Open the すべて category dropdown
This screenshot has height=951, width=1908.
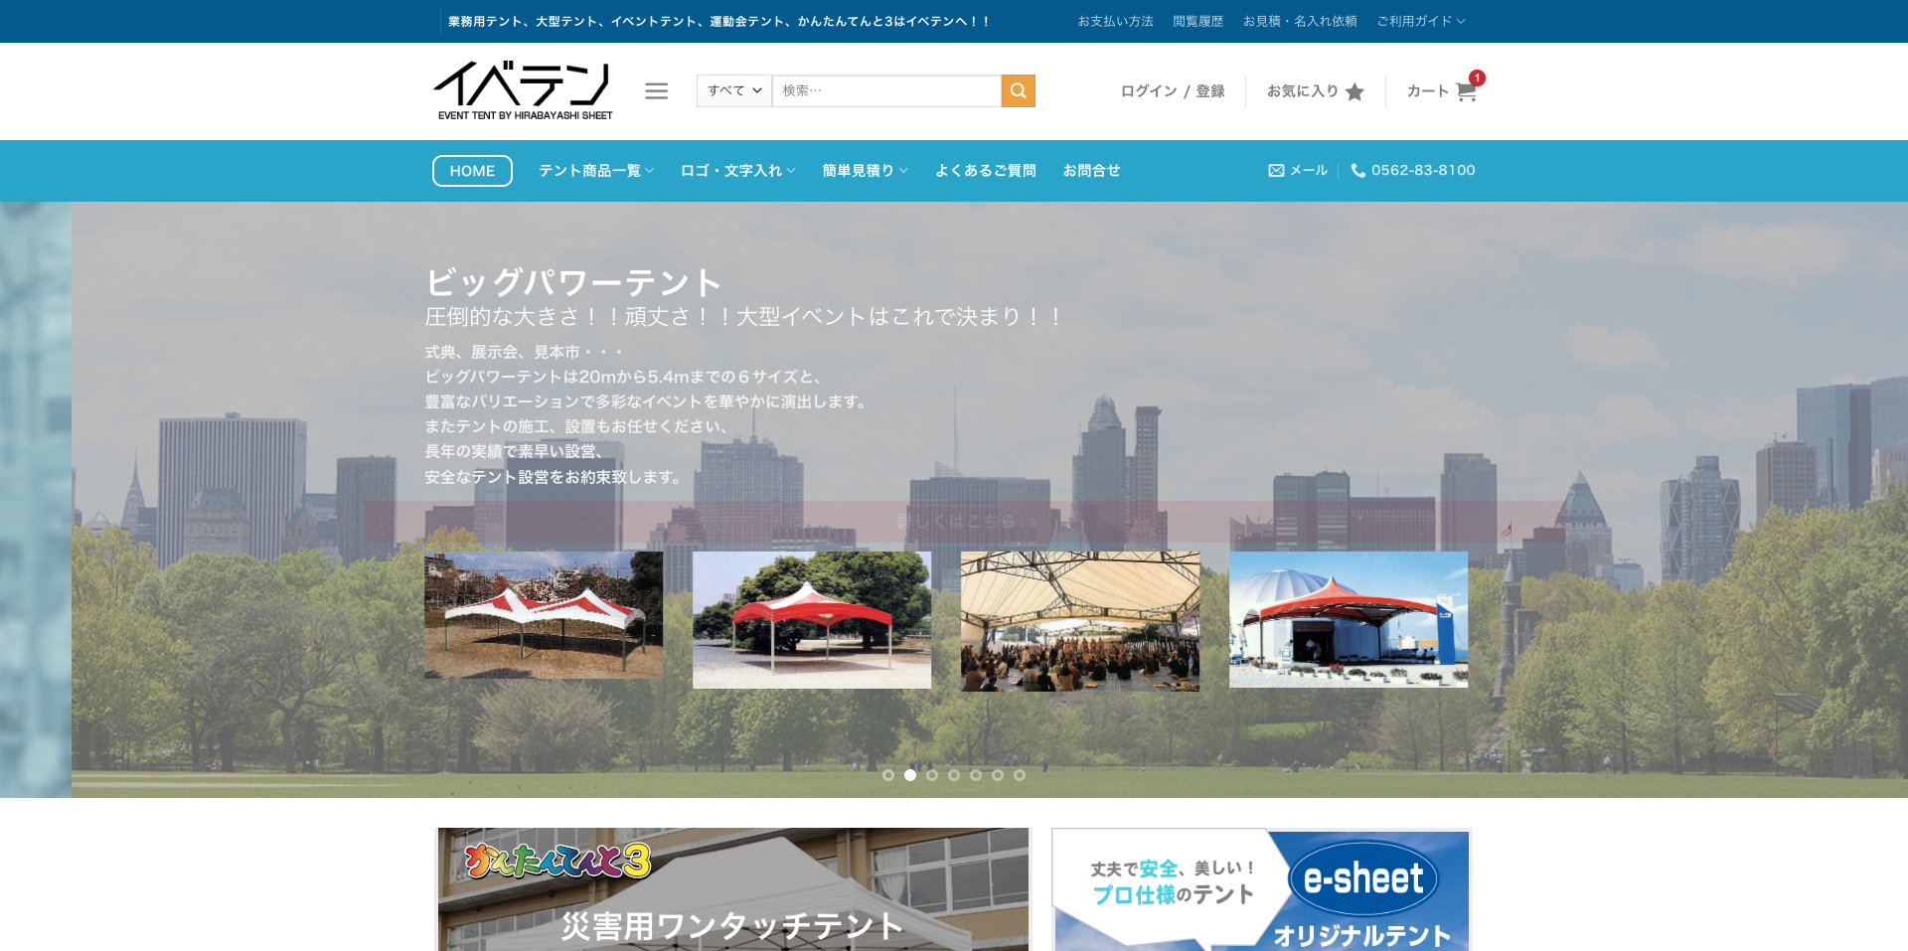(733, 90)
